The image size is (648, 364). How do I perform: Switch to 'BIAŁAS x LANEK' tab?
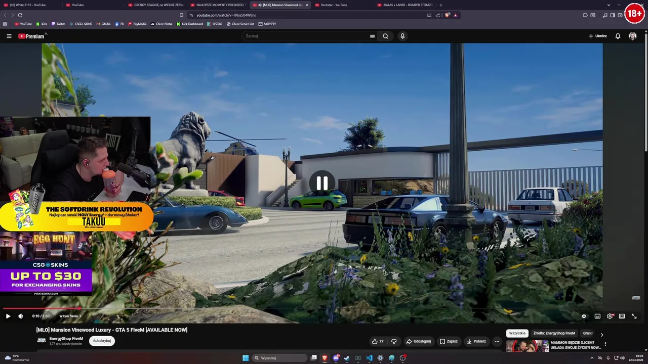[x=405, y=5]
